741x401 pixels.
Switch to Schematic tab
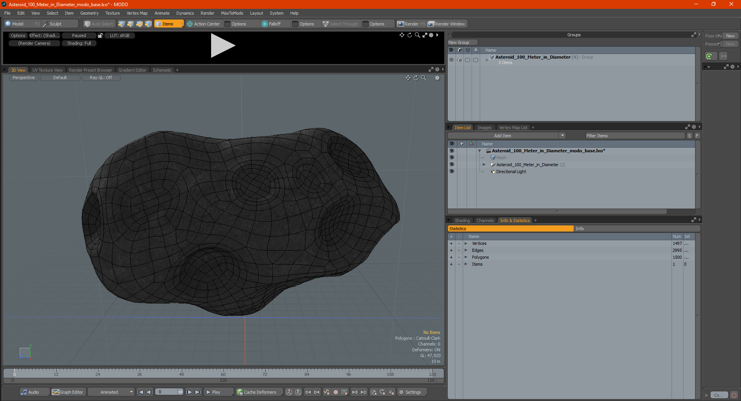tap(162, 70)
